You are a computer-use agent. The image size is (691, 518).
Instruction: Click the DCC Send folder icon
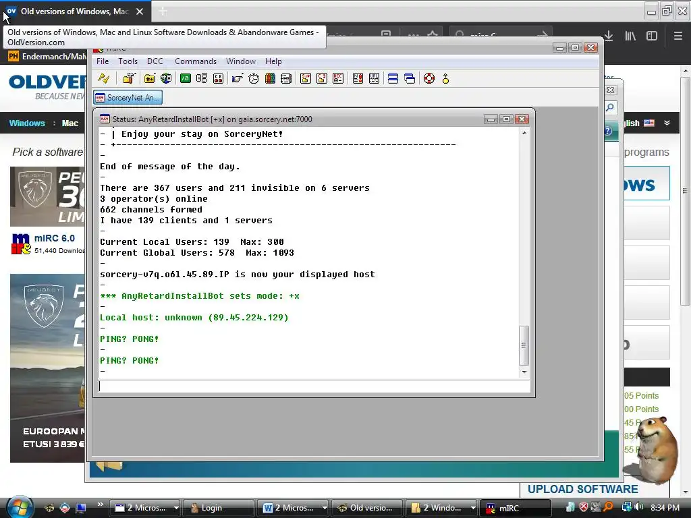tap(306, 78)
